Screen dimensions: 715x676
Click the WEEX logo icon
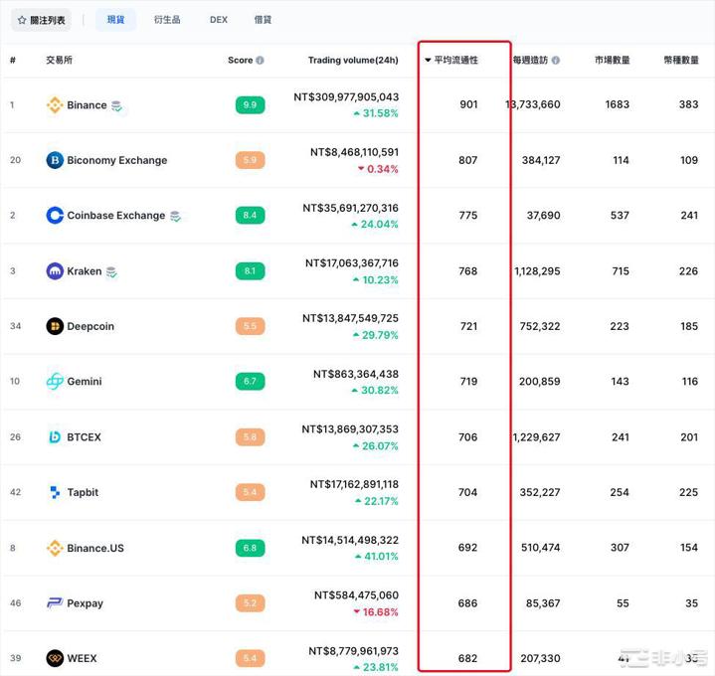point(55,658)
